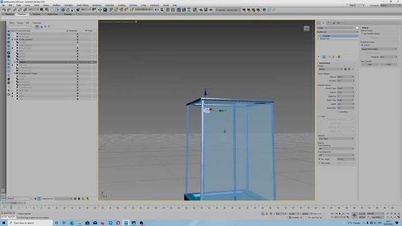Select the Chamfer modifier in the stack
The height and width of the screenshot is (226, 402).
[337, 36]
